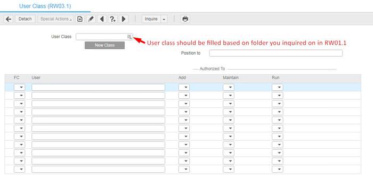Open the Add dropdown in the last row
The image size is (373, 195).
coord(184,169)
